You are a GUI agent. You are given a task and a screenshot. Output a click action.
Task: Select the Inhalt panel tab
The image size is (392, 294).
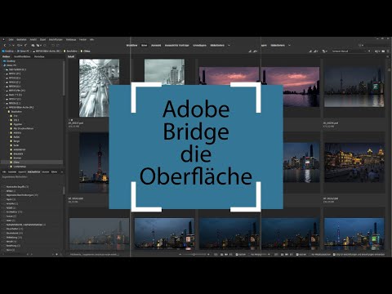71,56
